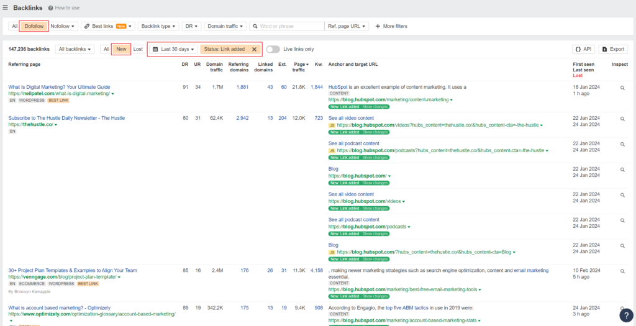The image size is (636, 326).
Task: Click 1,881 referring domains value
Action: click(x=242, y=87)
